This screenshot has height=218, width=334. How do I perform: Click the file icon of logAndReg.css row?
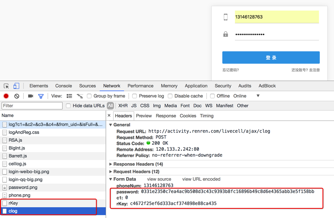(4, 132)
